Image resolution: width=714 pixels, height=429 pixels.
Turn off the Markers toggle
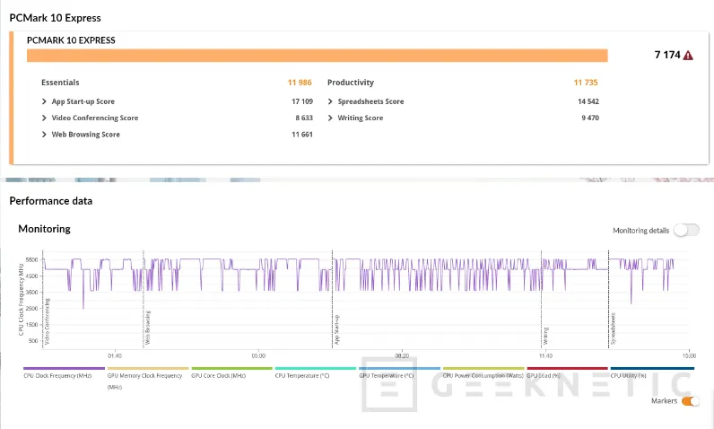click(691, 401)
